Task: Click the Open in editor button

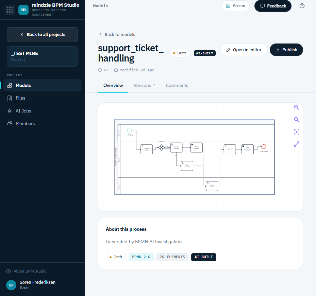Action: pyautogui.click(x=244, y=50)
